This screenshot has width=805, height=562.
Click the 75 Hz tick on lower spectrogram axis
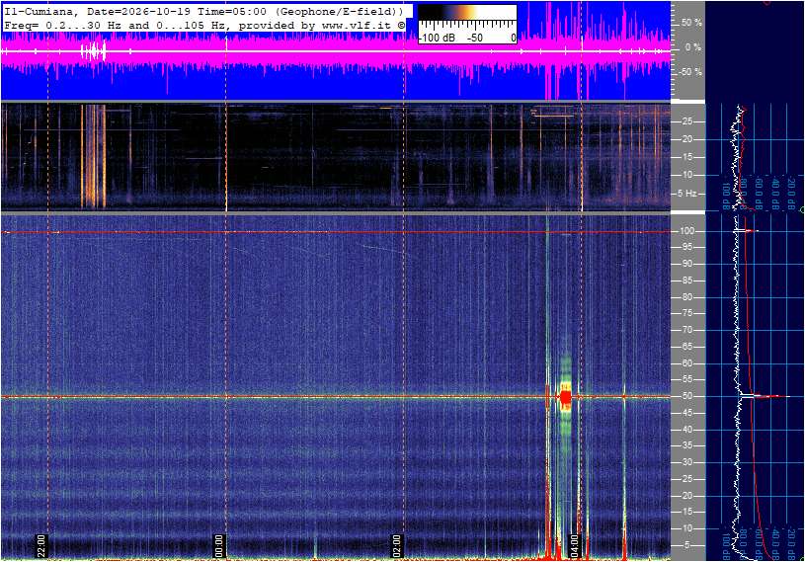686,313
